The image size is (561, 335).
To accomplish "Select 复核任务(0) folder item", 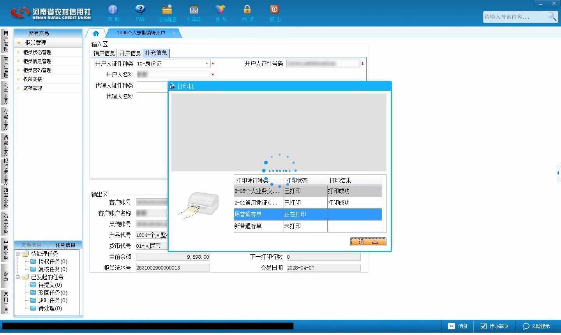I will (x=49, y=269).
